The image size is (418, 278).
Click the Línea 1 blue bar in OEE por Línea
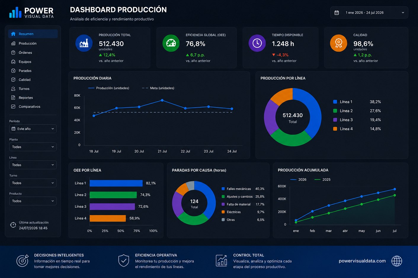[116, 183]
